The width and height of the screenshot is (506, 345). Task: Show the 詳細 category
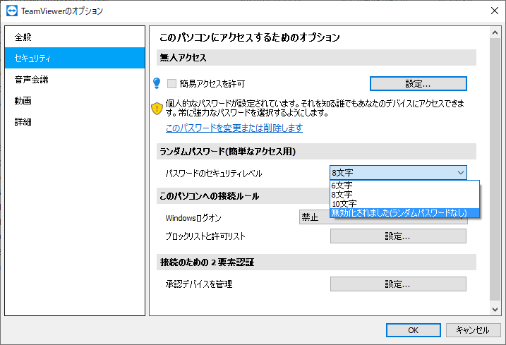pyautogui.click(x=75, y=121)
